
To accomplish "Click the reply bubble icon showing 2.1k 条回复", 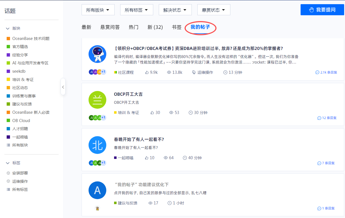I will click(x=318, y=72).
